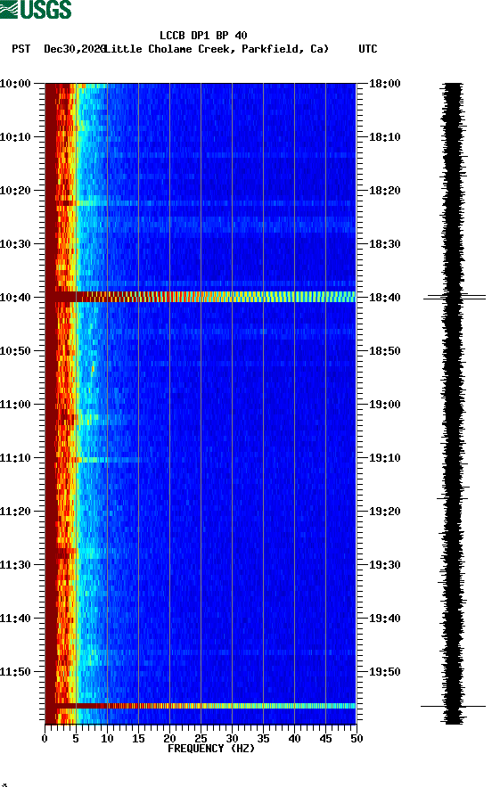Select the title text 'LCCB DP1 BP 40'
Screen dimensions: 492x795
tap(203, 36)
